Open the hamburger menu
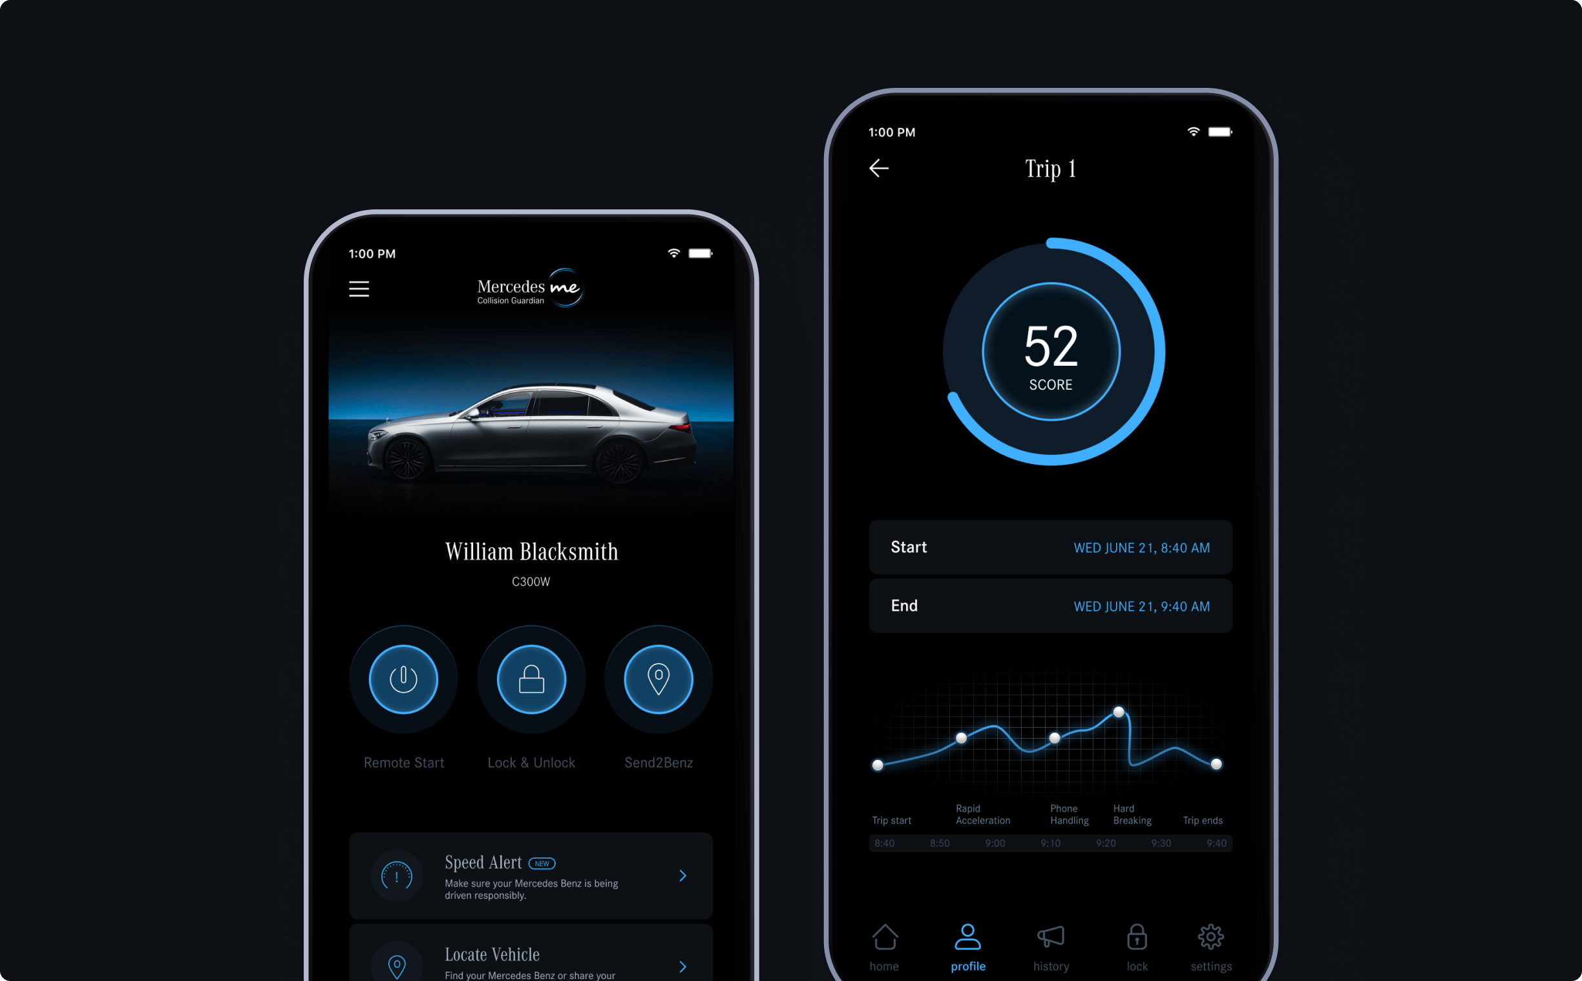This screenshot has height=981, width=1582. [359, 290]
